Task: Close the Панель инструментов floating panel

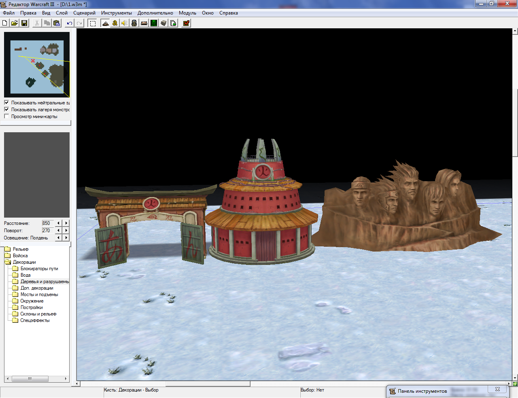Action: coord(497,390)
